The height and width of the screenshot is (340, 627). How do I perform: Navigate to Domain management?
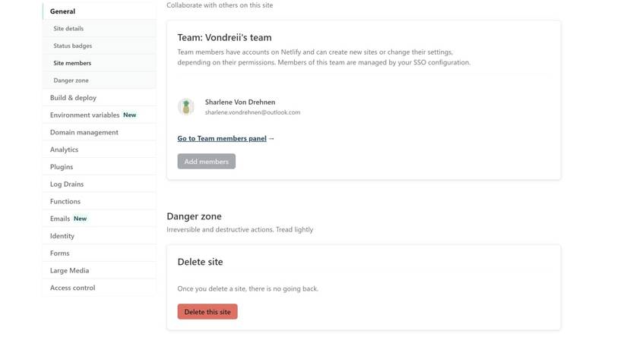[x=84, y=132]
